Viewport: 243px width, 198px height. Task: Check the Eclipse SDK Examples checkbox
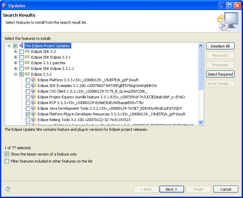28,86
